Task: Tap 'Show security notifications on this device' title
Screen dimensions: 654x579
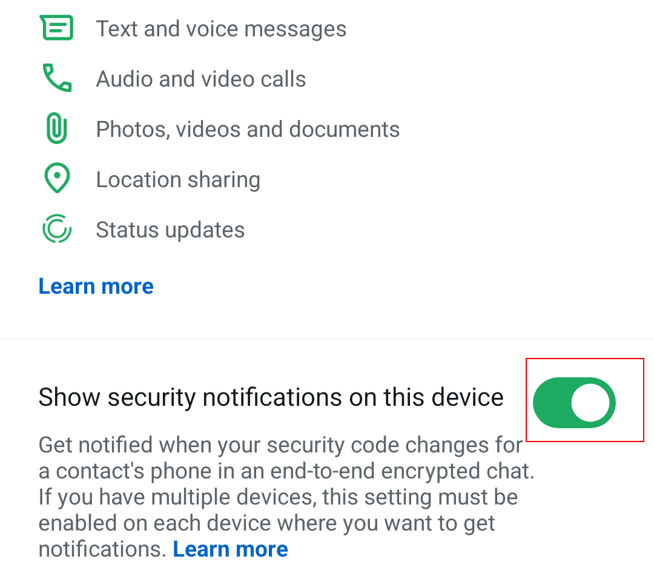Action: 271,397
